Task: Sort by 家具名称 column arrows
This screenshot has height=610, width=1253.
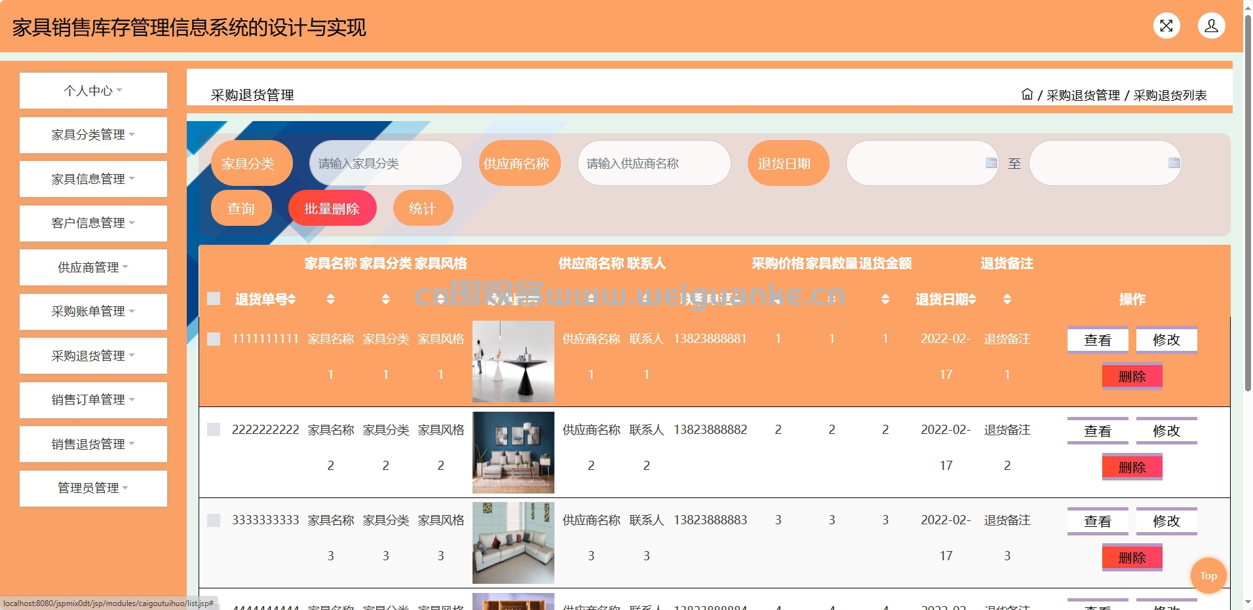Action: [x=331, y=299]
